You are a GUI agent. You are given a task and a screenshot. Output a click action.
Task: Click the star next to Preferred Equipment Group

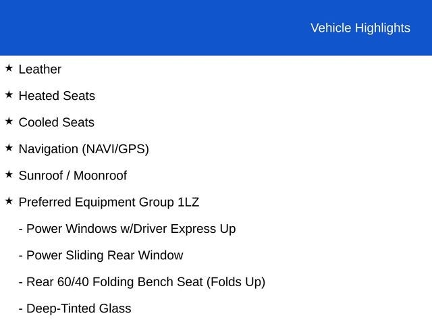(9, 201)
